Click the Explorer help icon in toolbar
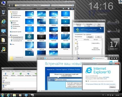Screen dimensions: 122x97 [72, 9]
